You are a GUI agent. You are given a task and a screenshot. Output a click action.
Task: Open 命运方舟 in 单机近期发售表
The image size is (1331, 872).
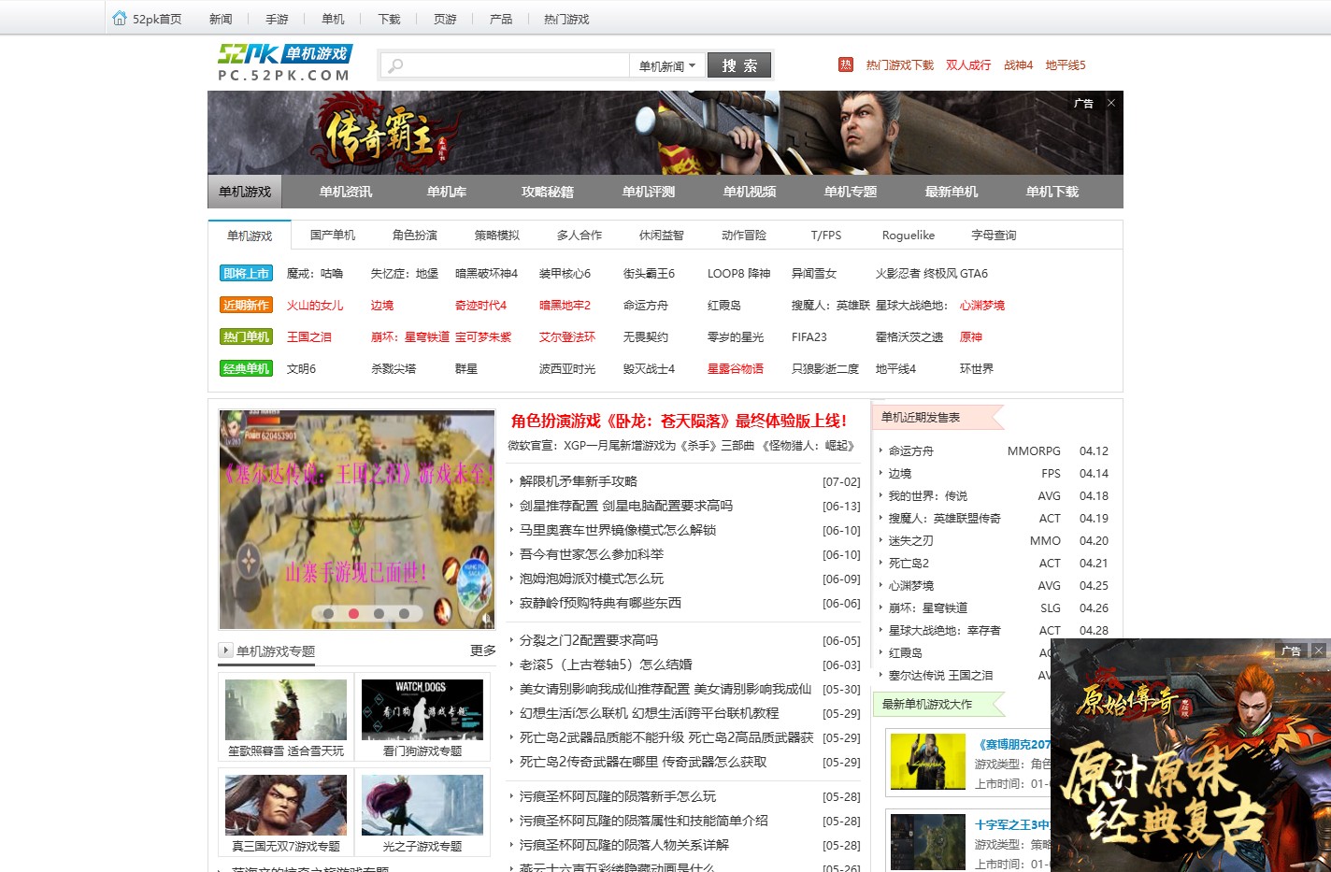point(911,451)
